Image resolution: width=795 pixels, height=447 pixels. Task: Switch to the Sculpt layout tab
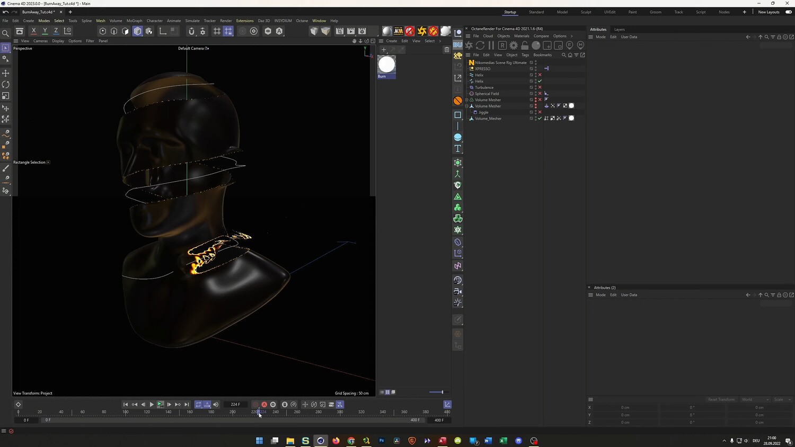click(x=586, y=12)
